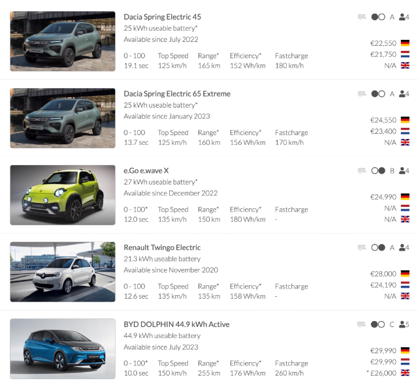Click towing icon for Dacia Spring 65 Extreme
Viewport: 418px width, 385px height.
pos(362,94)
